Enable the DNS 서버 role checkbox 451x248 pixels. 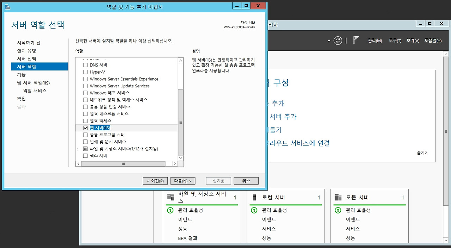[x=85, y=65]
